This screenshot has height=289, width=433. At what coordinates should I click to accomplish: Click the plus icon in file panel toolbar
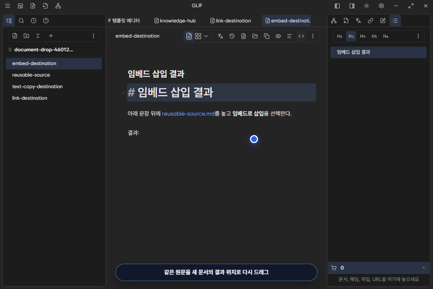point(51,36)
